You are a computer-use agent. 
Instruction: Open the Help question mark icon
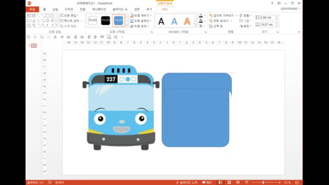click(x=272, y=3)
